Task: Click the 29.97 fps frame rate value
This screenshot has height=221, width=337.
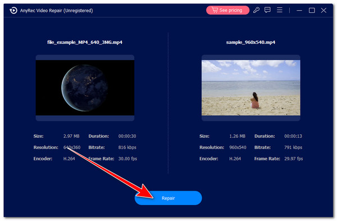Action: click(x=293, y=159)
